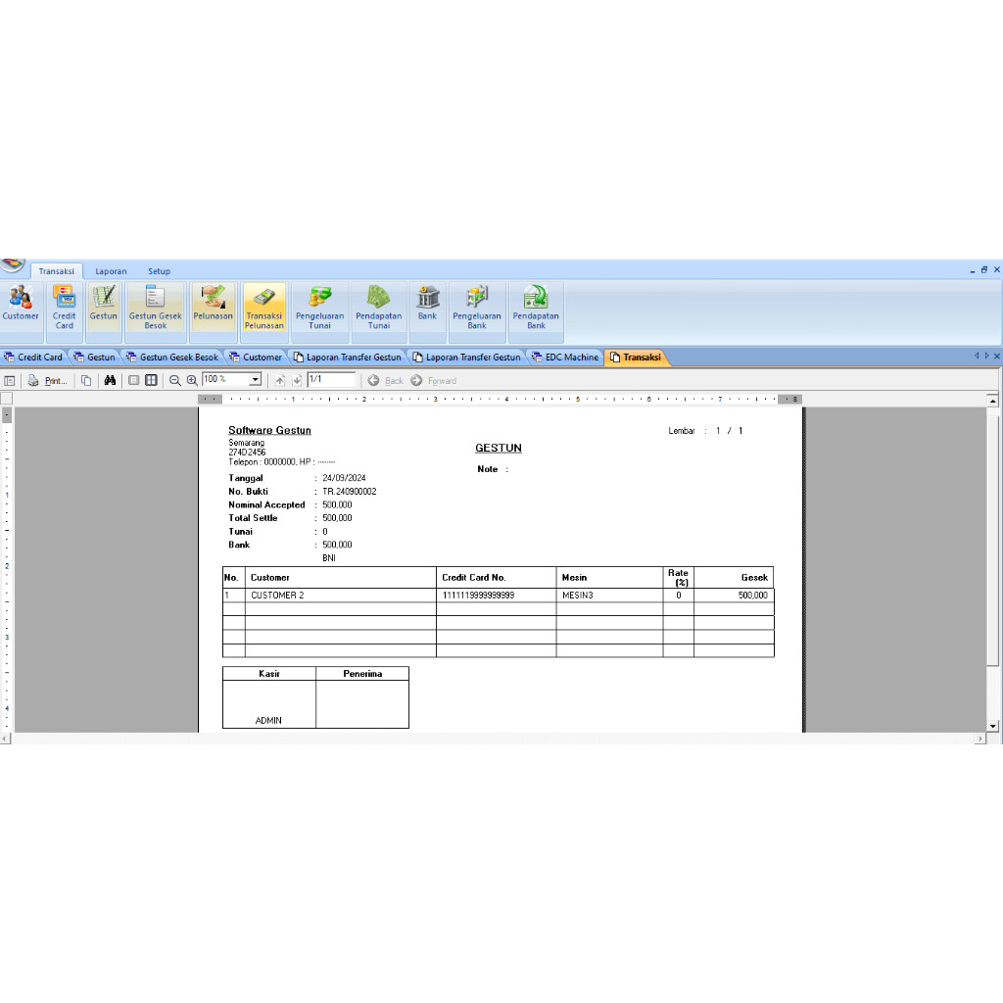Open the find binoculars icon
The image size is (1003, 1003).
pyautogui.click(x=110, y=381)
